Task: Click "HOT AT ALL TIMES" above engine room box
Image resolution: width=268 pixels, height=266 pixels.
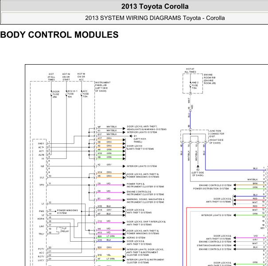Action: tap(190, 70)
